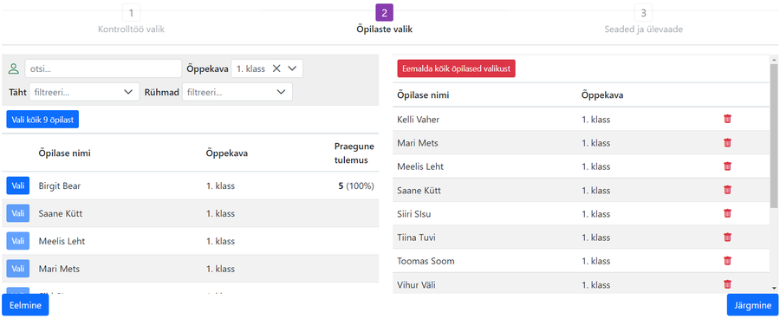Delete Vihur Väli from selection
The image size is (780, 319).
coord(727,284)
